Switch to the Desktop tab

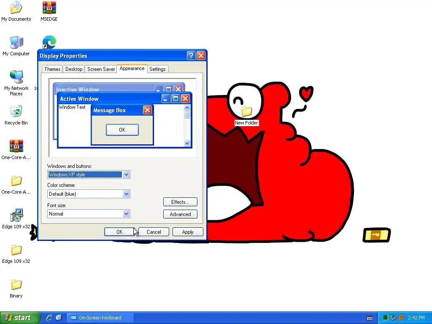(74, 69)
